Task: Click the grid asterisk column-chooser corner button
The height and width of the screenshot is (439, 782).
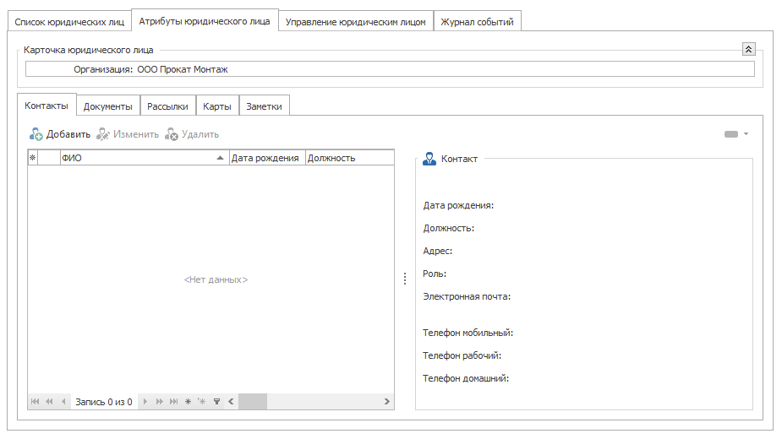Action: tap(33, 158)
